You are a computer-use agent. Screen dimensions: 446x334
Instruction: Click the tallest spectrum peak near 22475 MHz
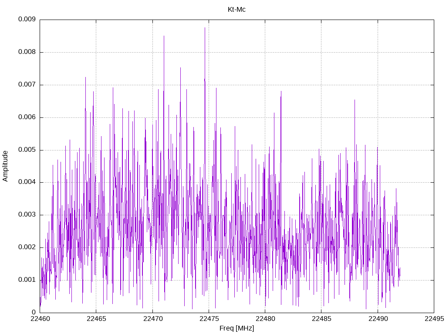tap(205, 28)
